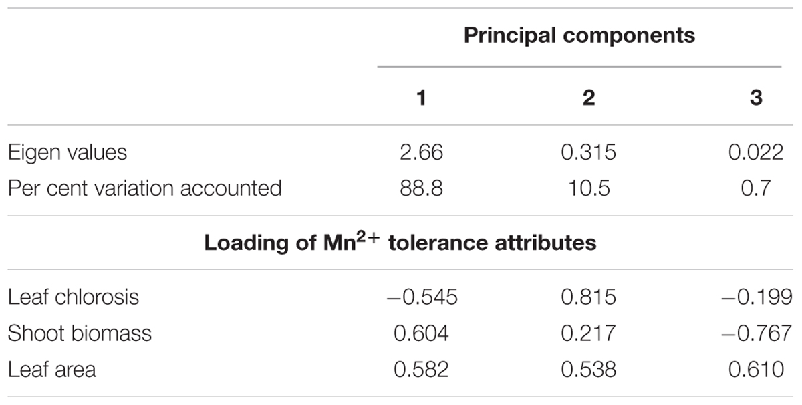
Task: Select column header 3
Action: click(x=756, y=98)
